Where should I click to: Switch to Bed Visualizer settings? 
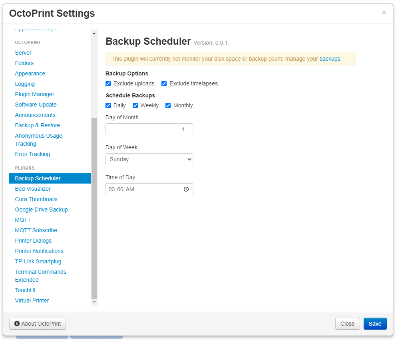point(32,188)
